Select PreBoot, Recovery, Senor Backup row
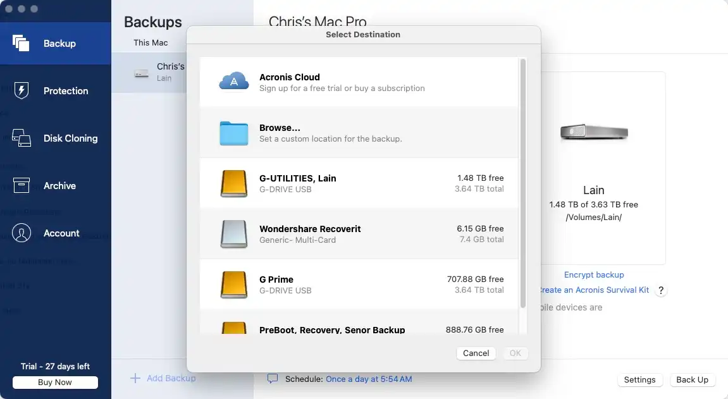Image resolution: width=728 pixels, height=399 pixels. pos(359,322)
